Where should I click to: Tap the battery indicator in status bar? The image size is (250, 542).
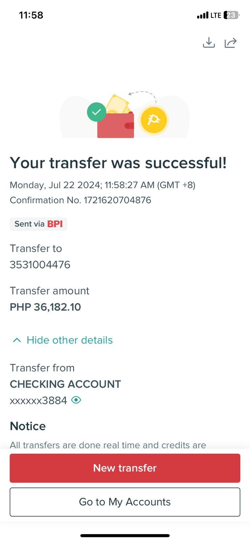(231, 15)
